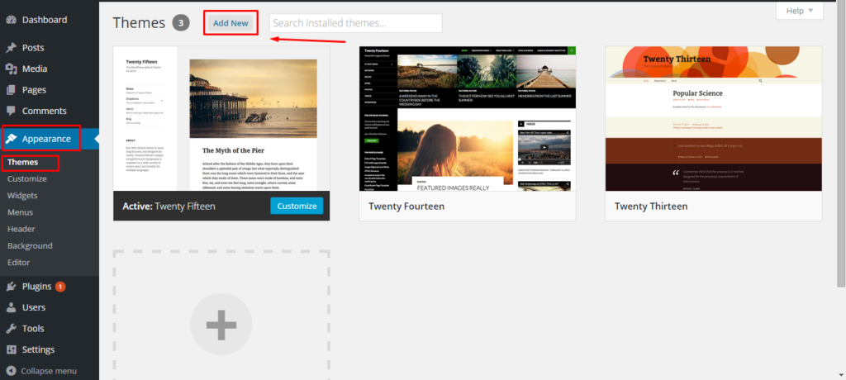
Task: Open the Twenty Fourteen theme screenshot
Action: tap(468, 118)
